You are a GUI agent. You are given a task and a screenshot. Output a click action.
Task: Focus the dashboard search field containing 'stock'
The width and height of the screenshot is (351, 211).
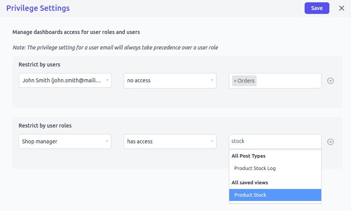(x=275, y=141)
